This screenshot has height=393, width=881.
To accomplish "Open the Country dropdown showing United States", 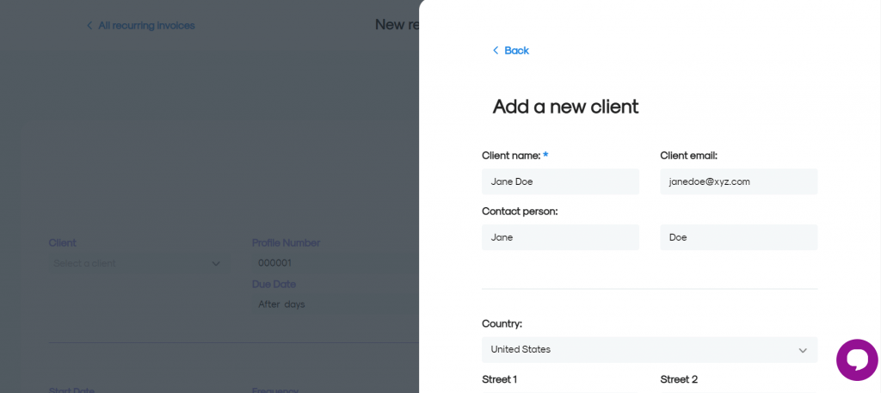I will pos(650,350).
